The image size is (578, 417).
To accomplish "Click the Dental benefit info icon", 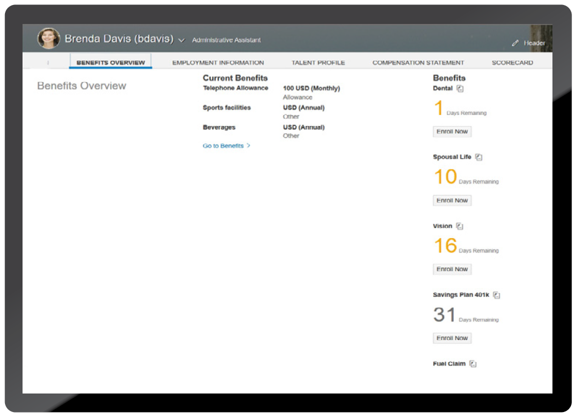I will (x=460, y=88).
